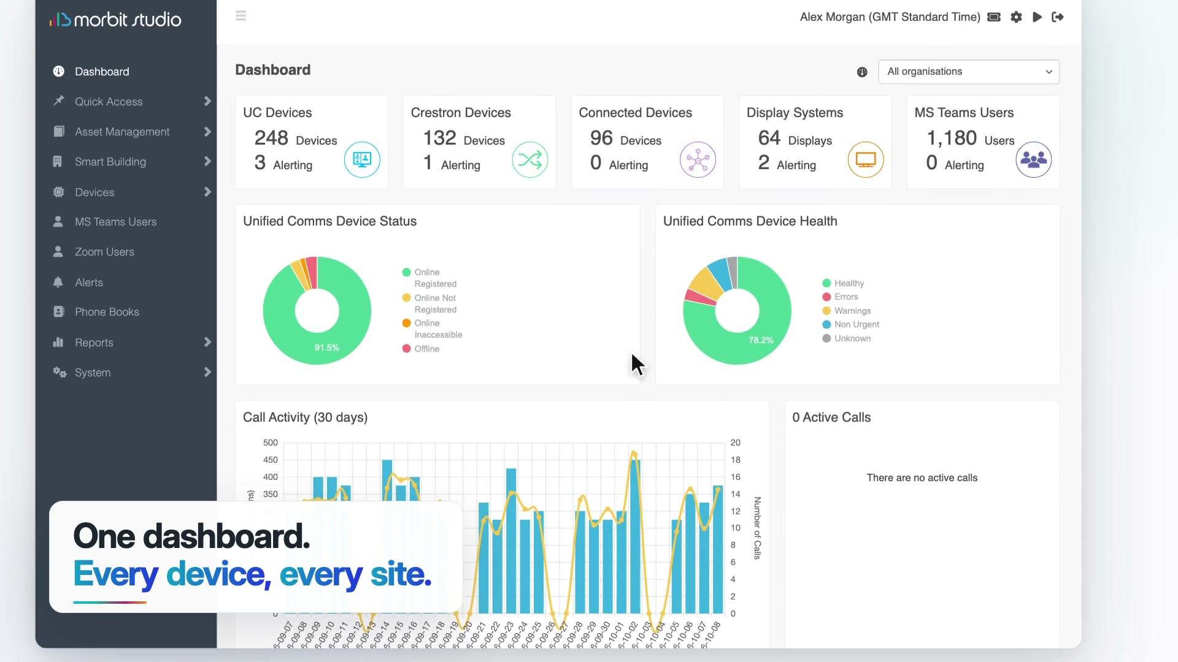1178x662 pixels.
Task: Expand the System submenu arrow
Action: (207, 372)
